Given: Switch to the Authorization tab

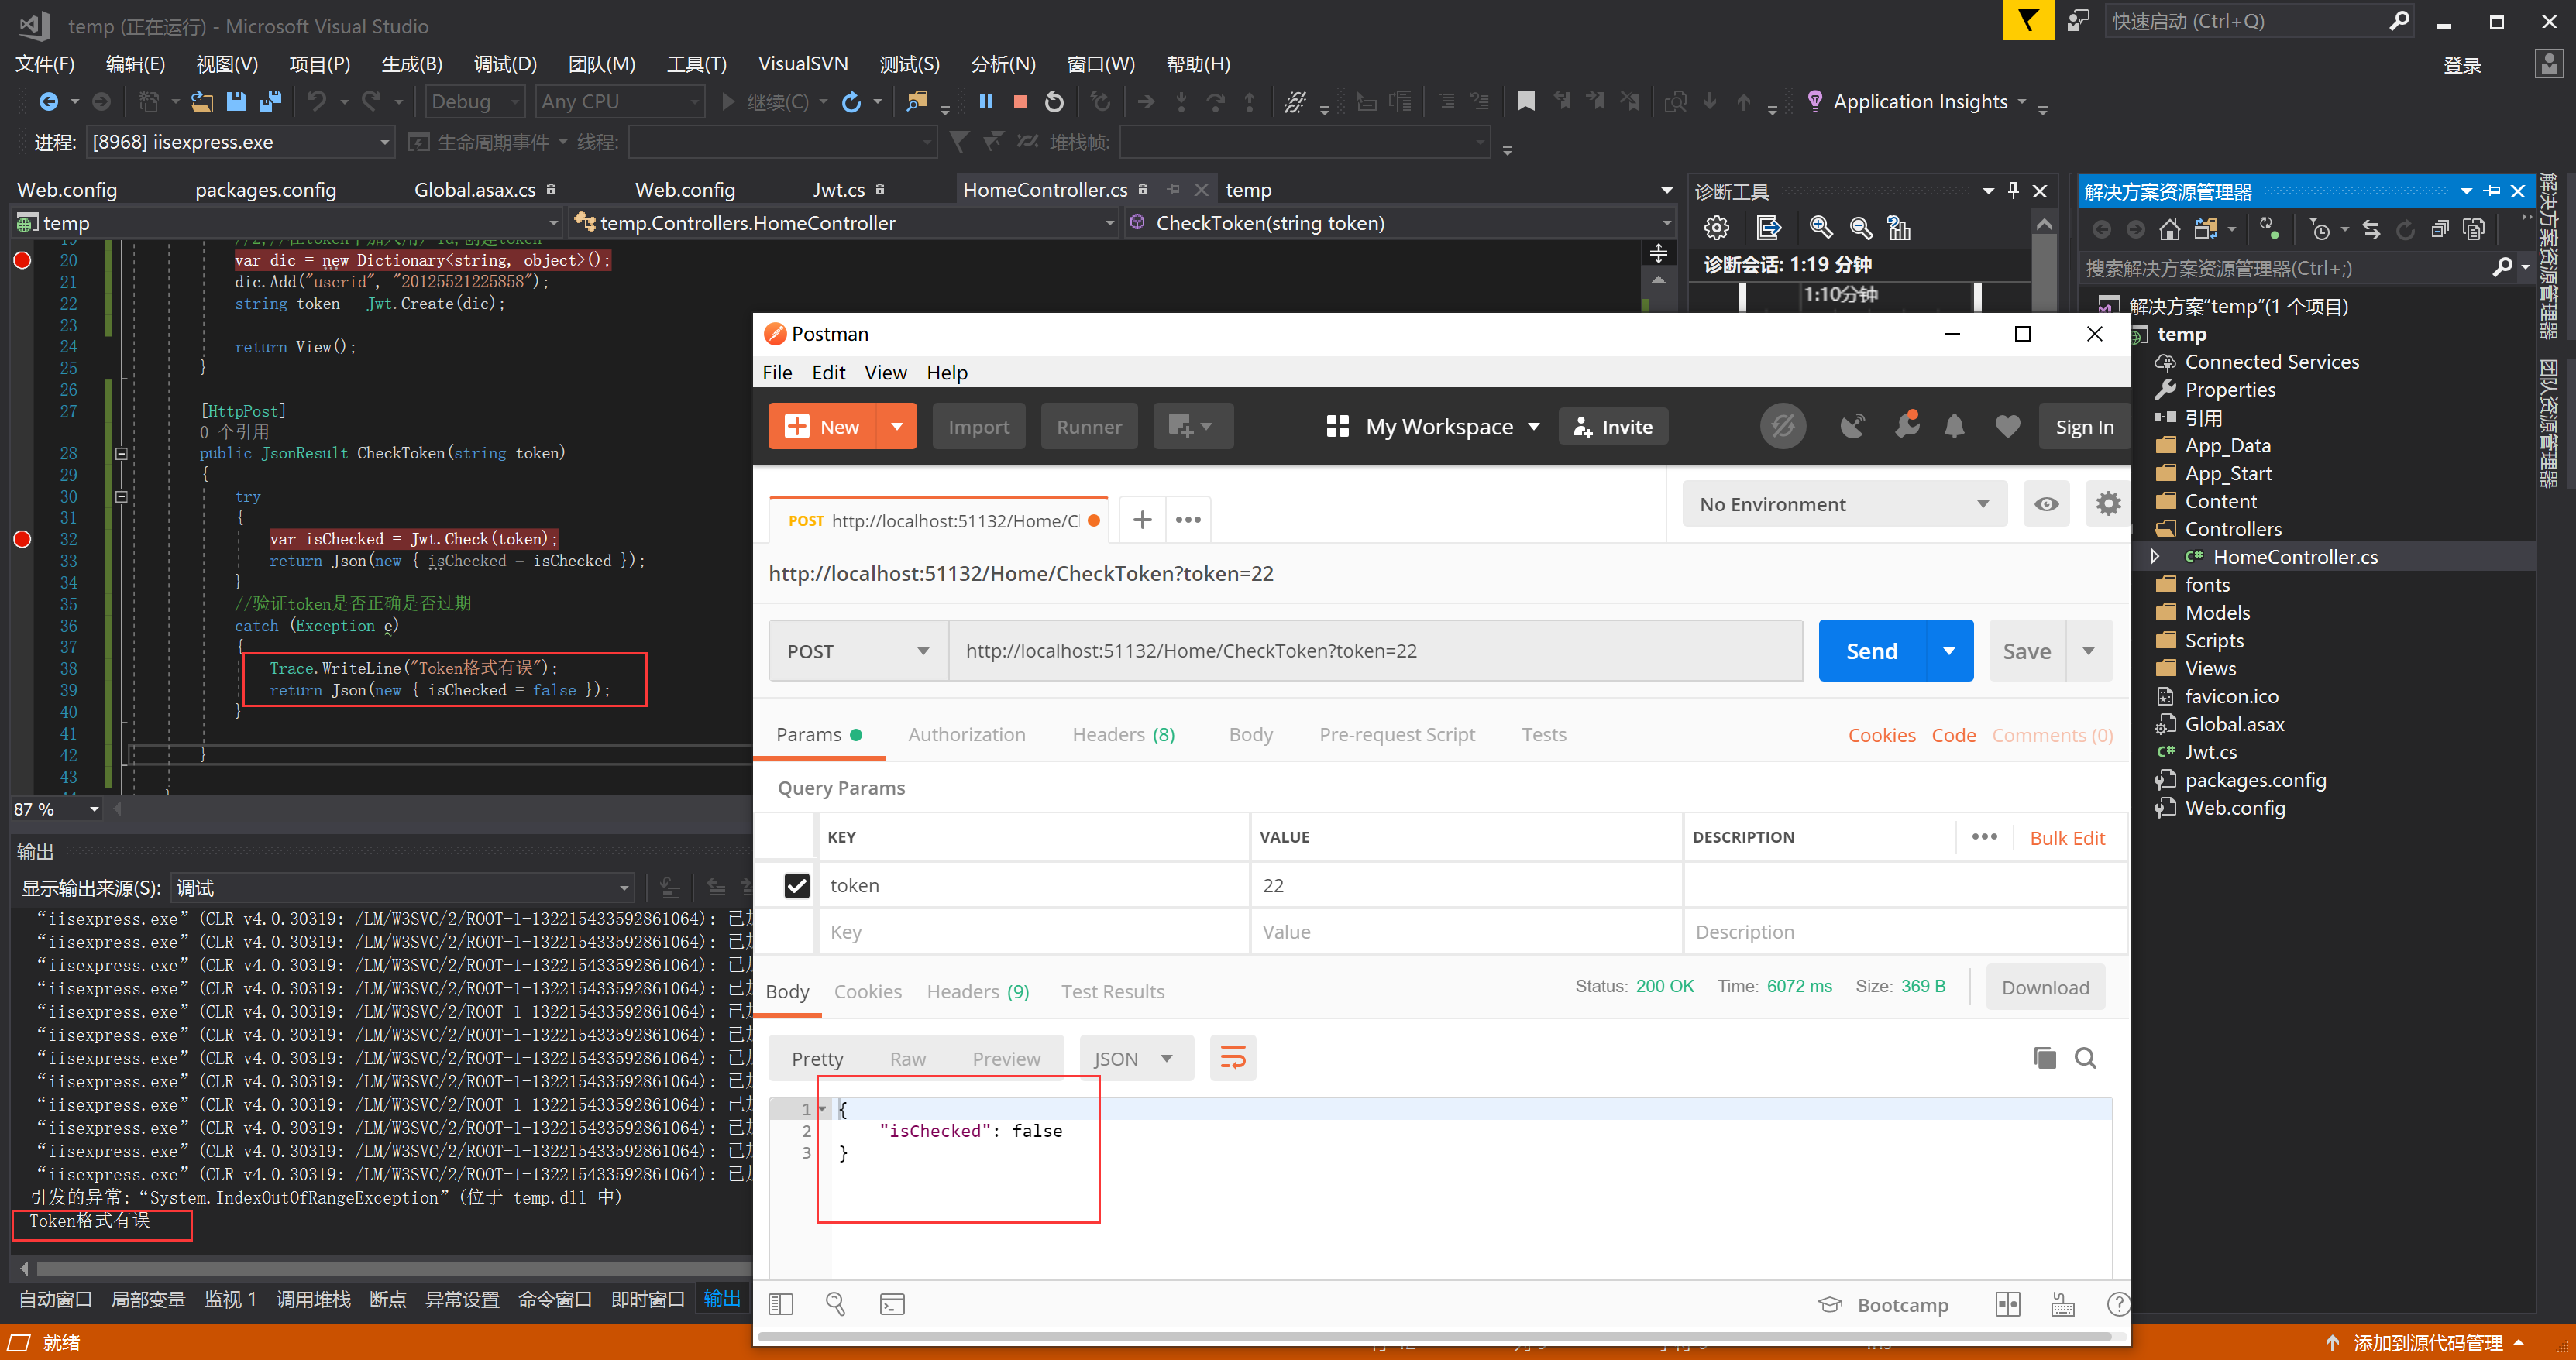Looking at the screenshot, I should pos(966,735).
